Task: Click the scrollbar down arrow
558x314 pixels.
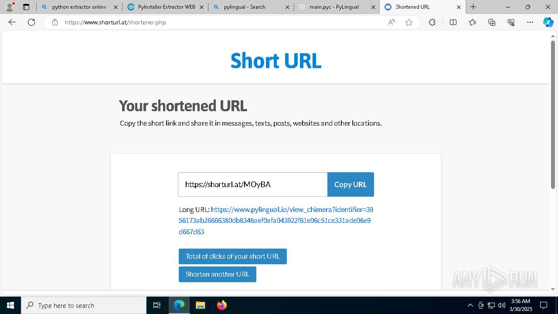Action: tap(553, 289)
